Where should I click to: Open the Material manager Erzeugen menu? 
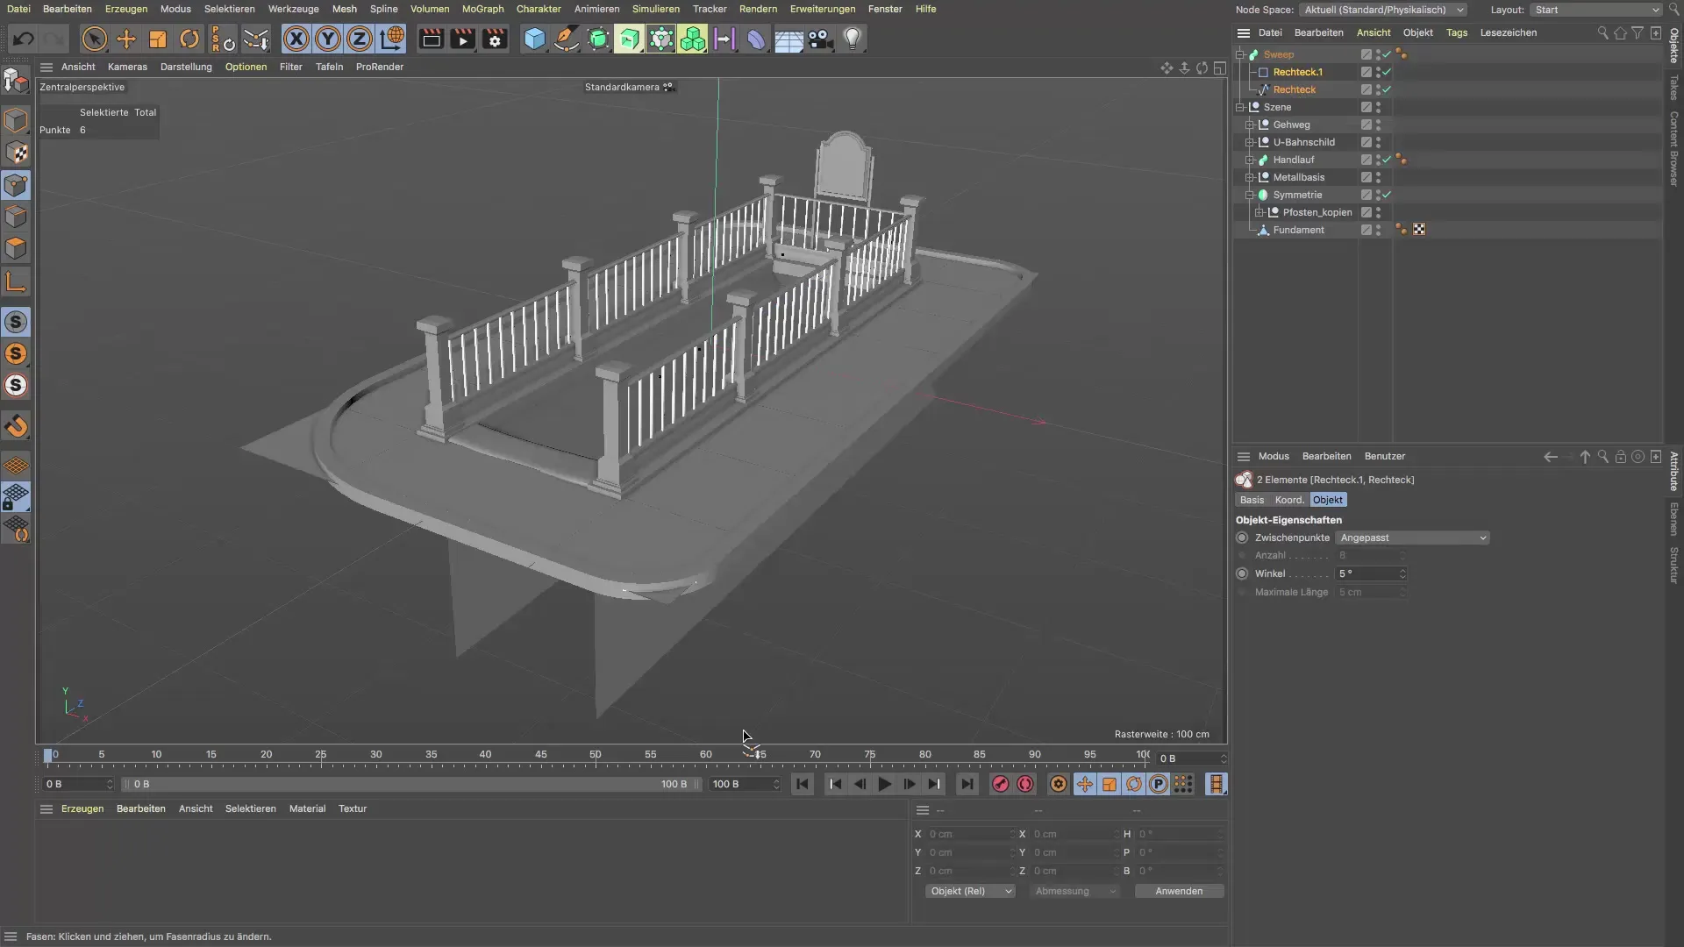click(82, 808)
